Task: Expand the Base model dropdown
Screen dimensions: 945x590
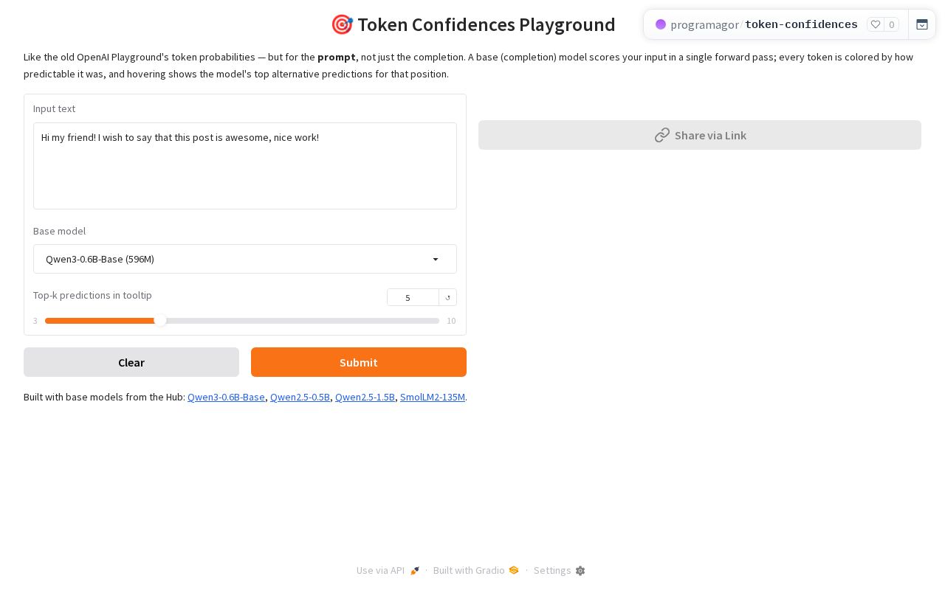Action: (x=245, y=259)
